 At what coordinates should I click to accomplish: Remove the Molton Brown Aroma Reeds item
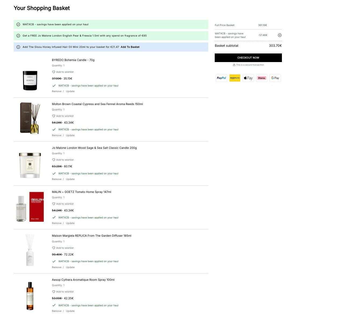[x=57, y=135]
